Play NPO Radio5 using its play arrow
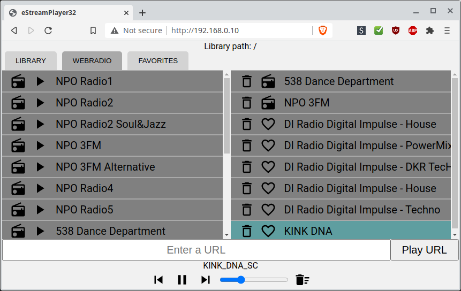 coord(40,210)
